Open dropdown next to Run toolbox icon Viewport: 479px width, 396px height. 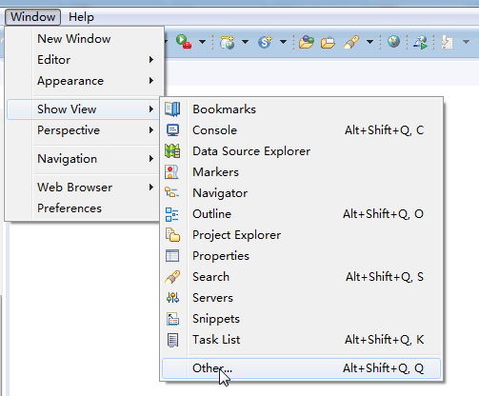click(x=202, y=42)
